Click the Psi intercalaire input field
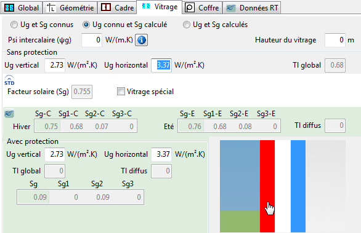Screen dimensions: 361x233 pos(92,40)
